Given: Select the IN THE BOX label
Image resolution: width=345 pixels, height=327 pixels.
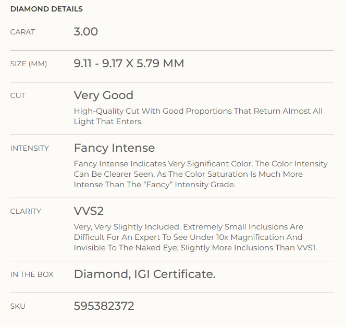Looking at the screenshot, I should coord(32,275).
